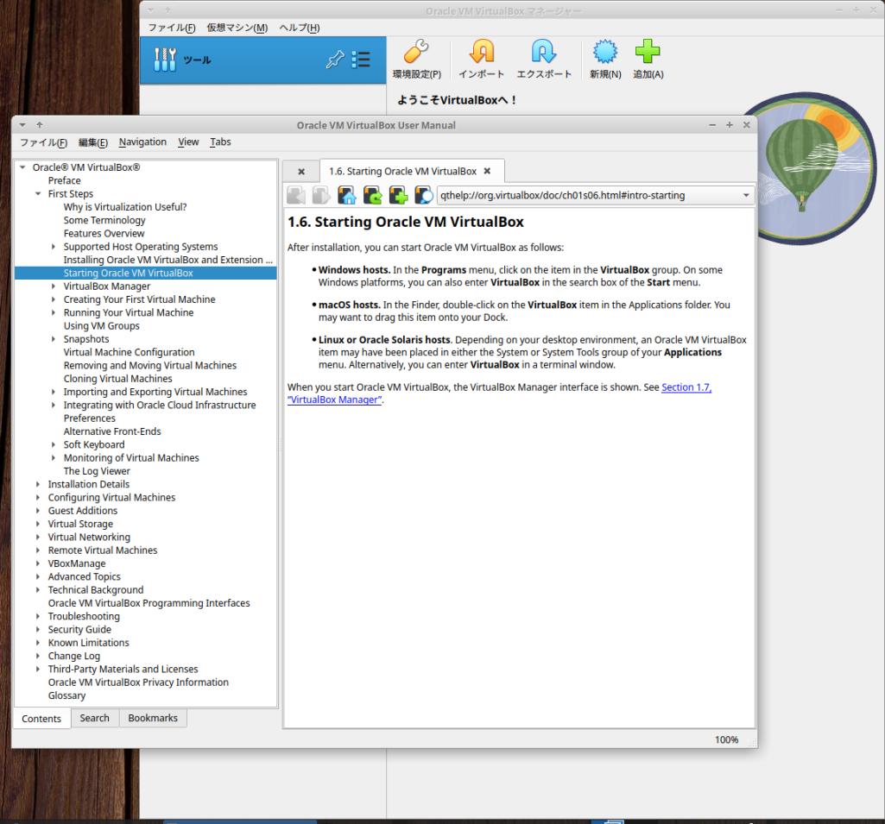Viewport: 885px width, 824px height.
Task: Click the find in page magnifier icon
Action: pyautogui.click(x=424, y=195)
